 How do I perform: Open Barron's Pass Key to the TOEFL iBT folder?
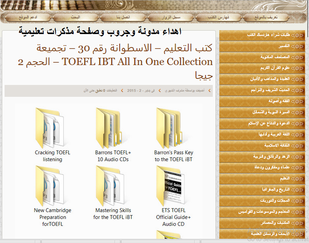[169, 128]
